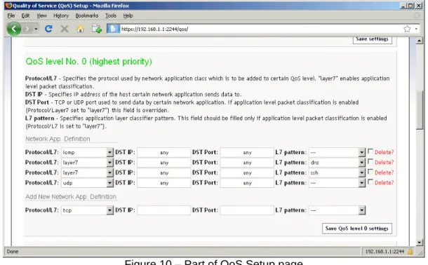
Task: Click the Done status text
Action: (13, 252)
